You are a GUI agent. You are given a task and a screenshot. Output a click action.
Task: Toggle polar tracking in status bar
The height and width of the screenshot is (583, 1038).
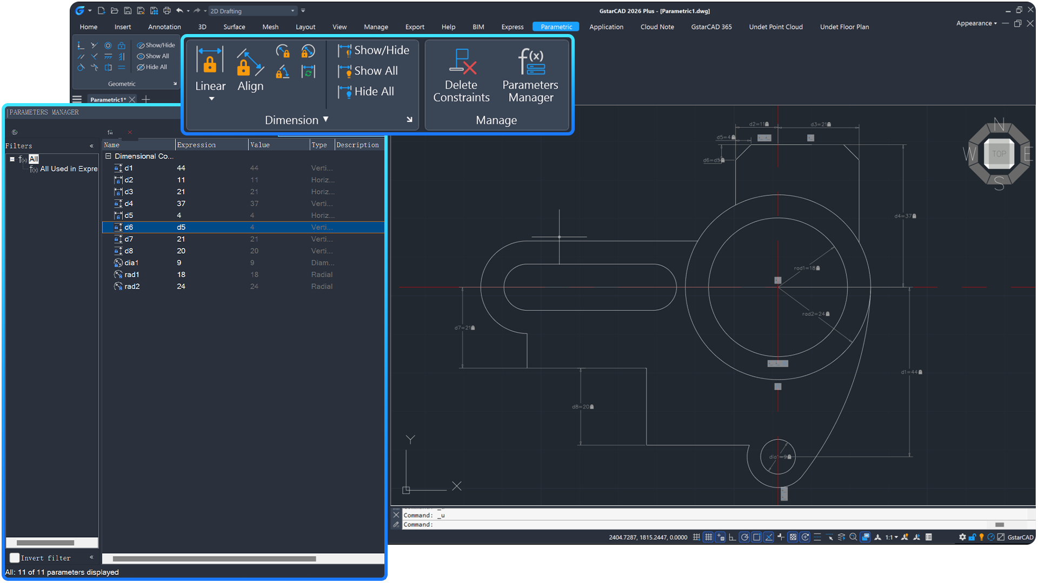[744, 537]
